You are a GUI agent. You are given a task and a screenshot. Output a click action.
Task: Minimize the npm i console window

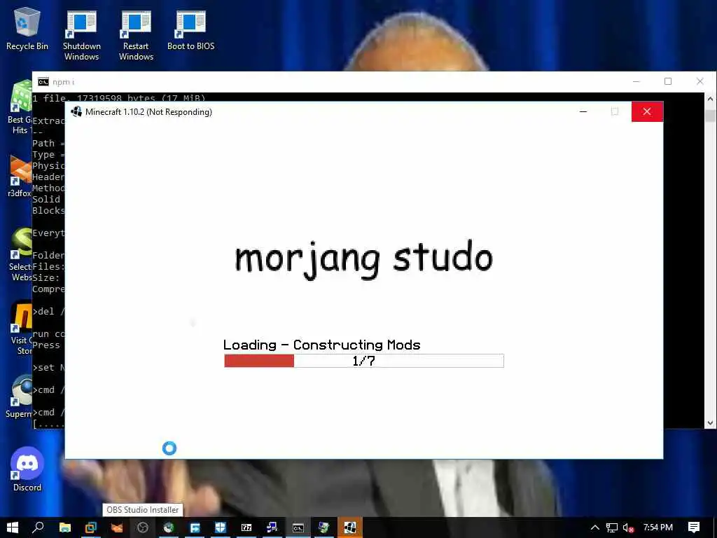pos(636,81)
